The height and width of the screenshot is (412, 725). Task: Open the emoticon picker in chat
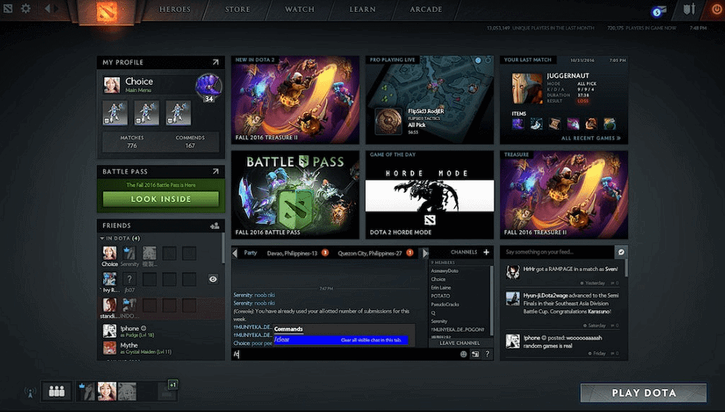(463, 354)
